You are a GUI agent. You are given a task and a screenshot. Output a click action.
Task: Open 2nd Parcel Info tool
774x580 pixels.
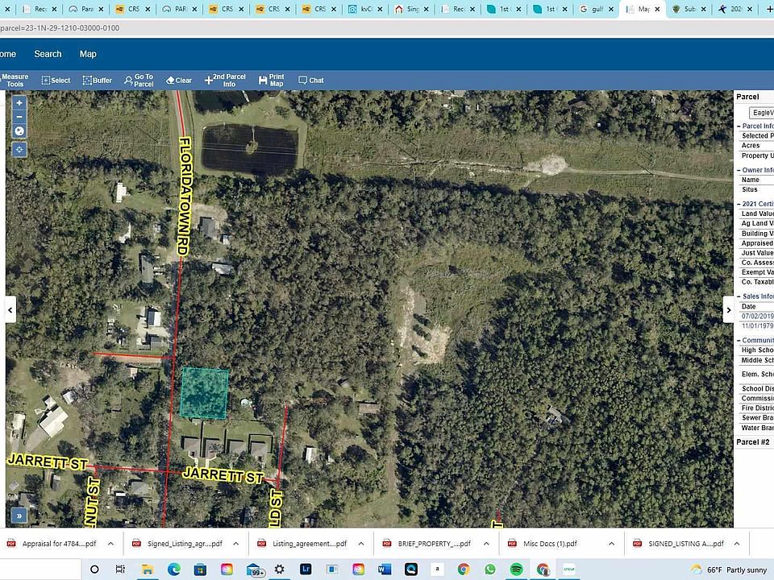tap(225, 81)
